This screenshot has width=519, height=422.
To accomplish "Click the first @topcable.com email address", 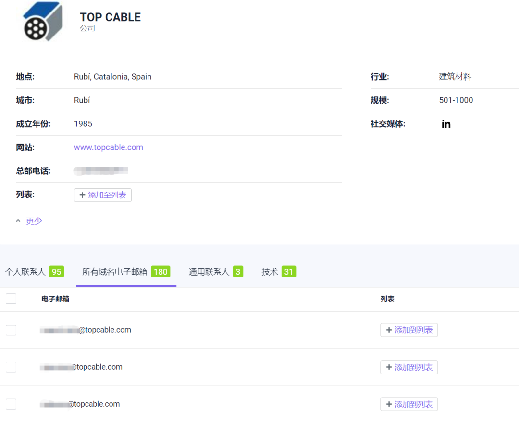I will (86, 330).
